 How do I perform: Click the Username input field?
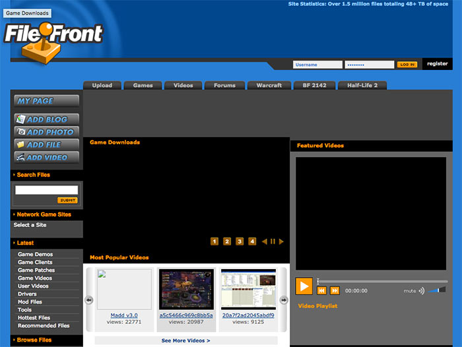pos(317,65)
